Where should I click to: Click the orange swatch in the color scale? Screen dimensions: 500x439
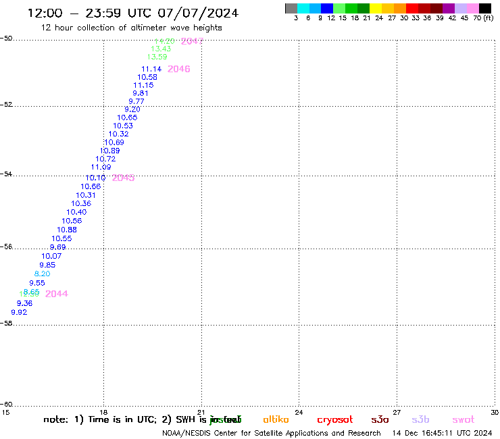pyautogui.click(x=400, y=8)
